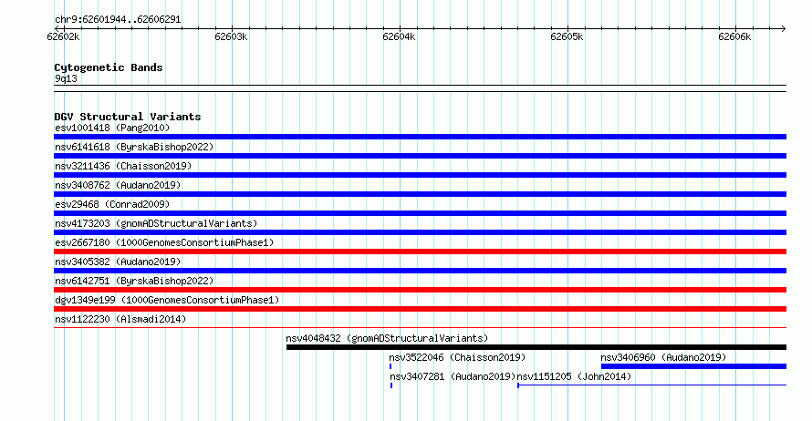Click the nsv1151205 (John2014) label
The height and width of the screenshot is (421, 812).
pos(574,376)
